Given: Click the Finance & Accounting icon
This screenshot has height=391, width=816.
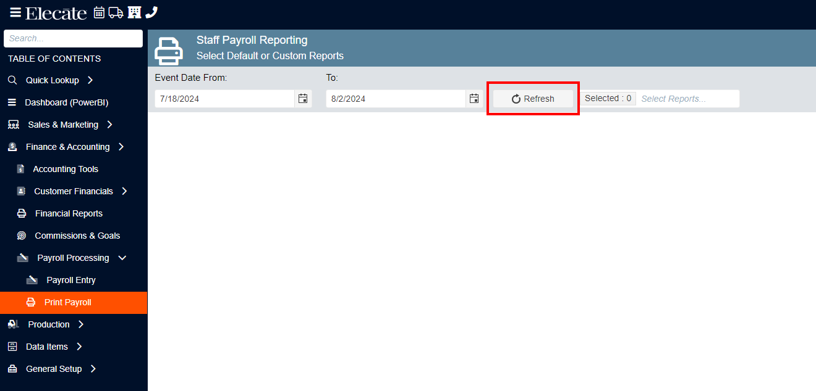Looking at the screenshot, I should coord(12,147).
